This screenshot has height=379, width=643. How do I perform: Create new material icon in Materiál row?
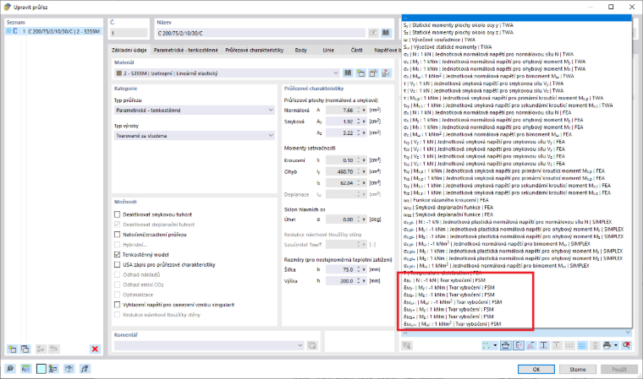pos(360,73)
